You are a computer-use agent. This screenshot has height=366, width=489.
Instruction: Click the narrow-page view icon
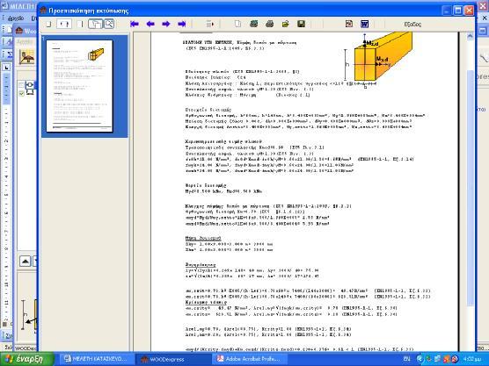[x=80, y=24]
